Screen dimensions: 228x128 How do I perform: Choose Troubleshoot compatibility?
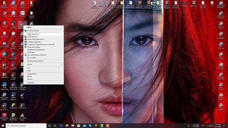(x=43, y=50)
